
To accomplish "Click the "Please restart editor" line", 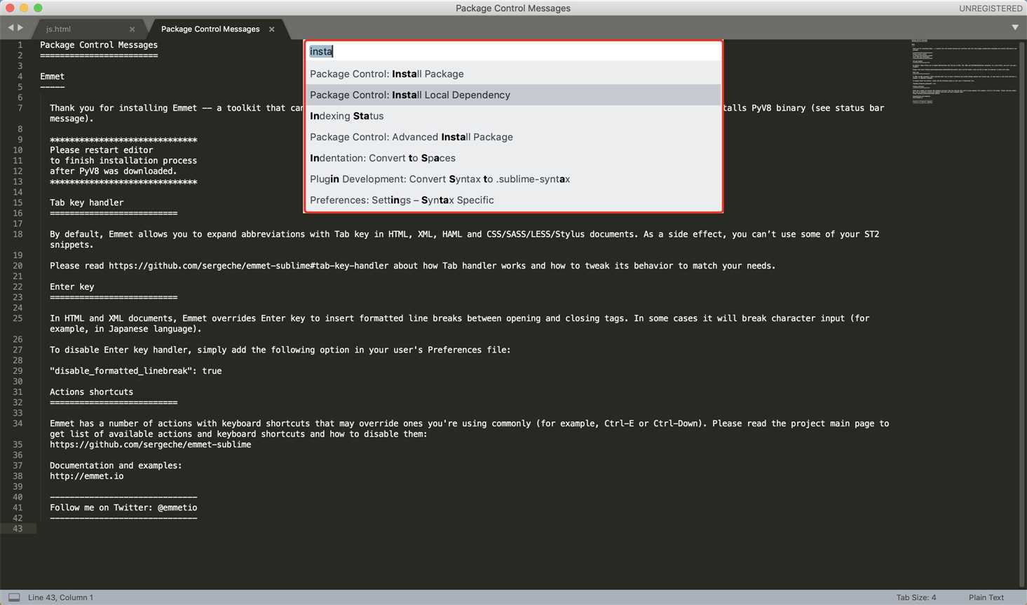I will pos(101,150).
